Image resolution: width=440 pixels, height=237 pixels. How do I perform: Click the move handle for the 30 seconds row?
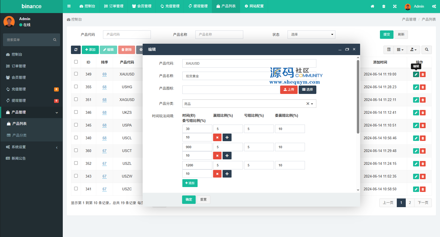pos(227,137)
